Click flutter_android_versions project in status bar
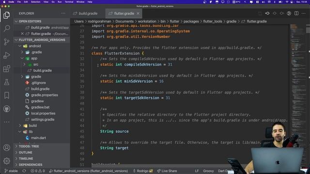Image resolution: width=310 pixels, height=174 pixels. point(88,171)
